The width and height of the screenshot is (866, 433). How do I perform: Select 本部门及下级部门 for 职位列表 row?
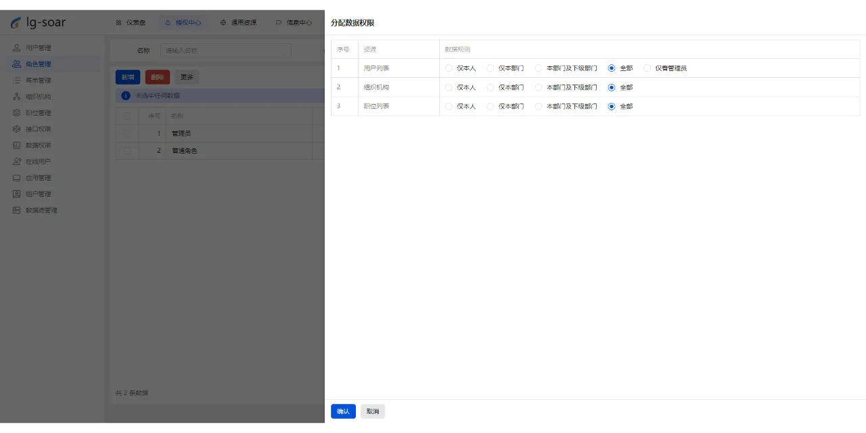(539, 106)
